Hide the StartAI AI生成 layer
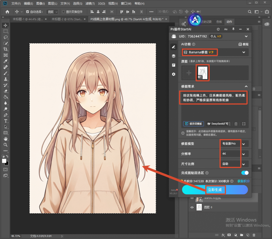The width and height of the screenshot is (272, 239). (x=192, y=198)
